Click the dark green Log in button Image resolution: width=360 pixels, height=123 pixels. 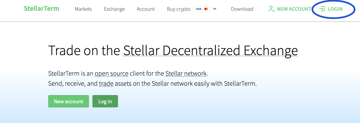click(105, 101)
